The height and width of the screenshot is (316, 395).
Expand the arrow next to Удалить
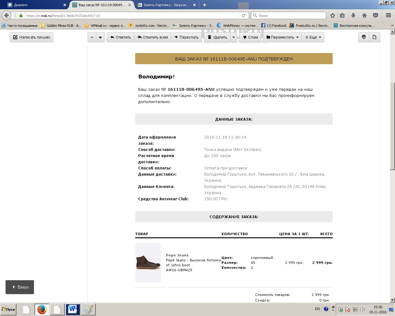(x=234, y=37)
